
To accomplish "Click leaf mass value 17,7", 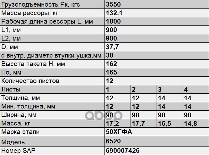I will pos(138,124).
